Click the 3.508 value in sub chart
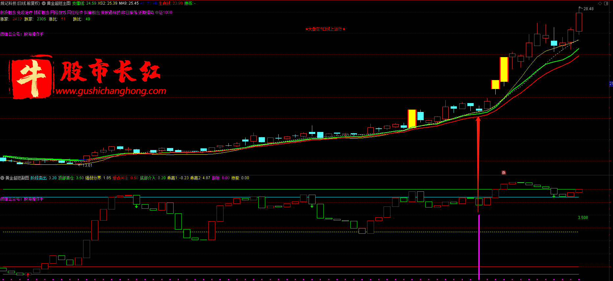Image resolution: width=613 pixels, height=281 pixels. (x=583, y=218)
